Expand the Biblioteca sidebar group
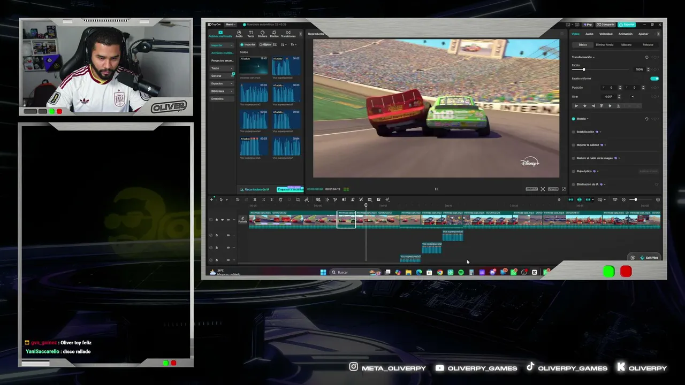The width and height of the screenshot is (685, 385). point(222,91)
